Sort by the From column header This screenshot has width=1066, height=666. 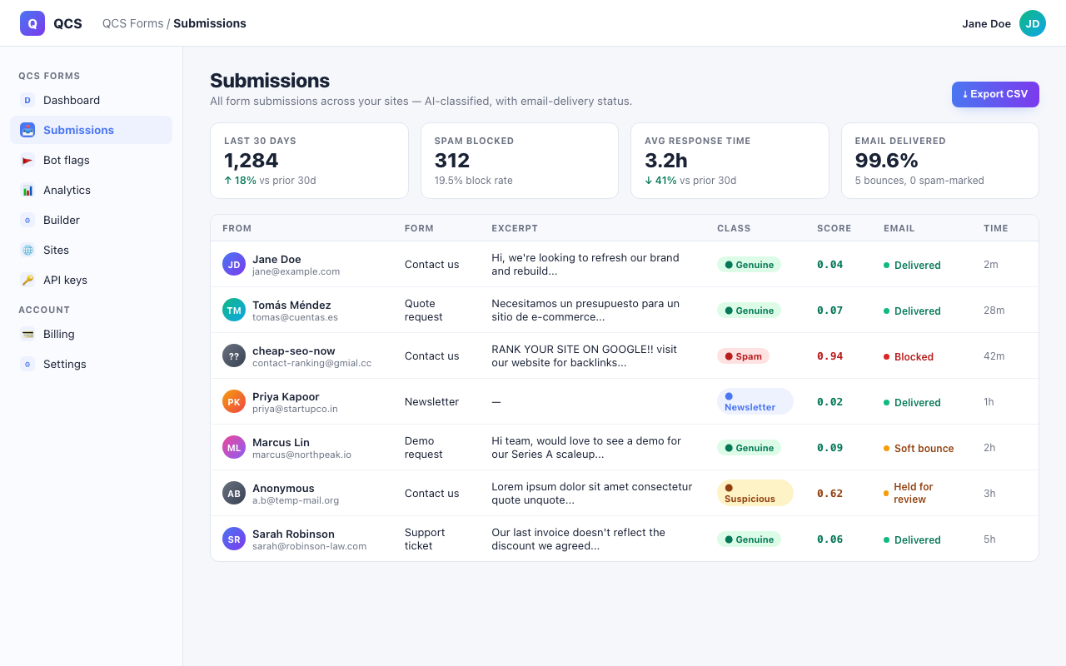click(237, 228)
